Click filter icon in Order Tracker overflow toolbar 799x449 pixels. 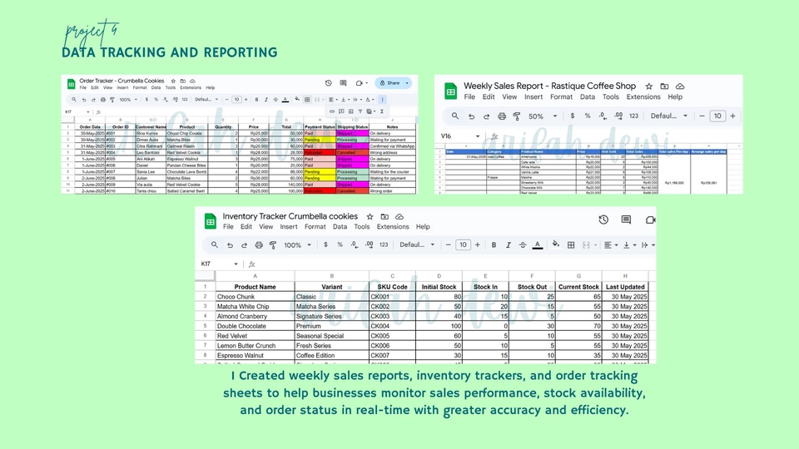click(360, 111)
